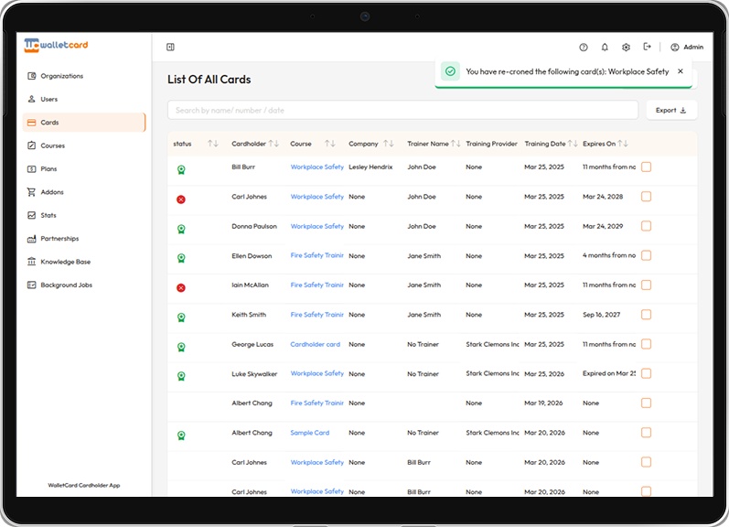The image size is (729, 527).
Task: Click the green check icon in notification
Action: pos(450,71)
